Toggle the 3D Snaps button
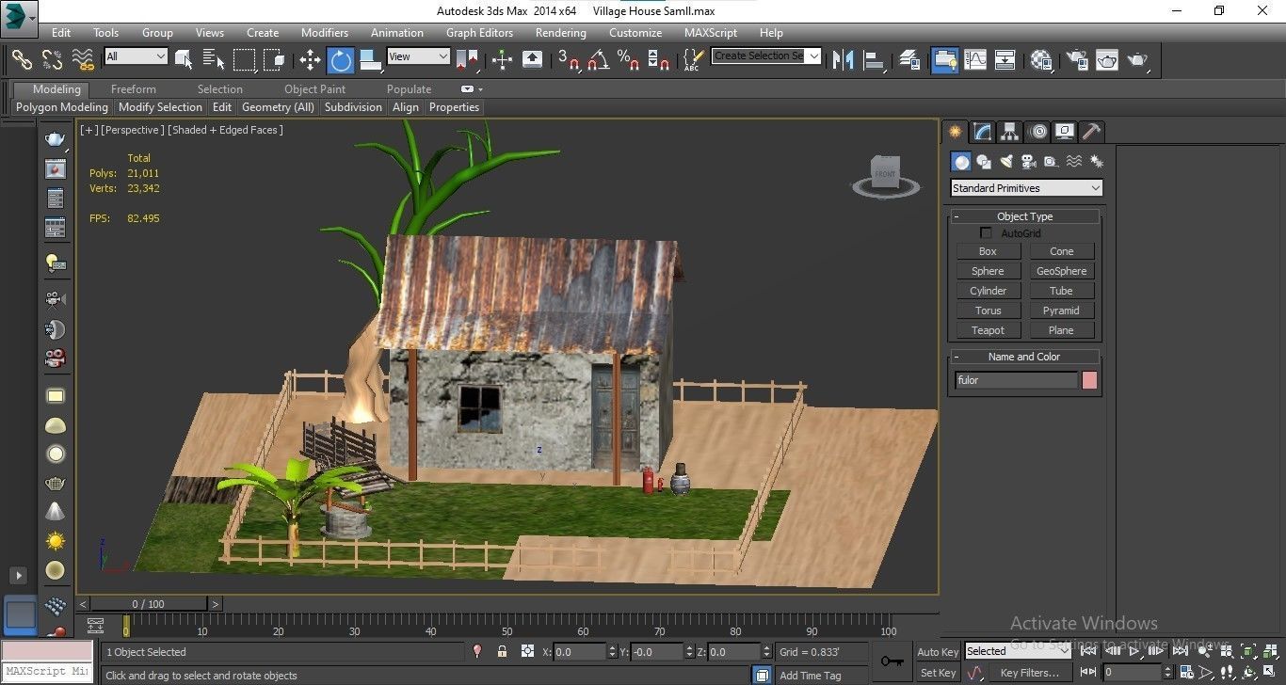The width and height of the screenshot is (1286, 685). point(569,60)
